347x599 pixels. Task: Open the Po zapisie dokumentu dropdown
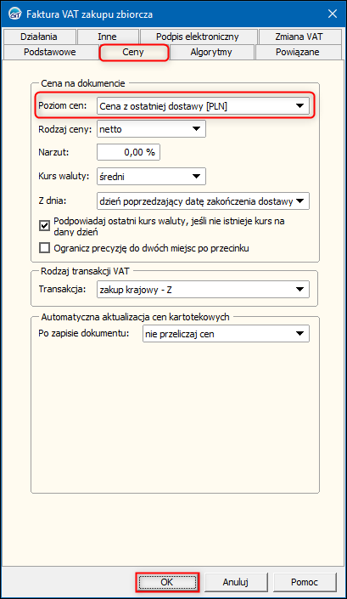click(x=227, y=334)
